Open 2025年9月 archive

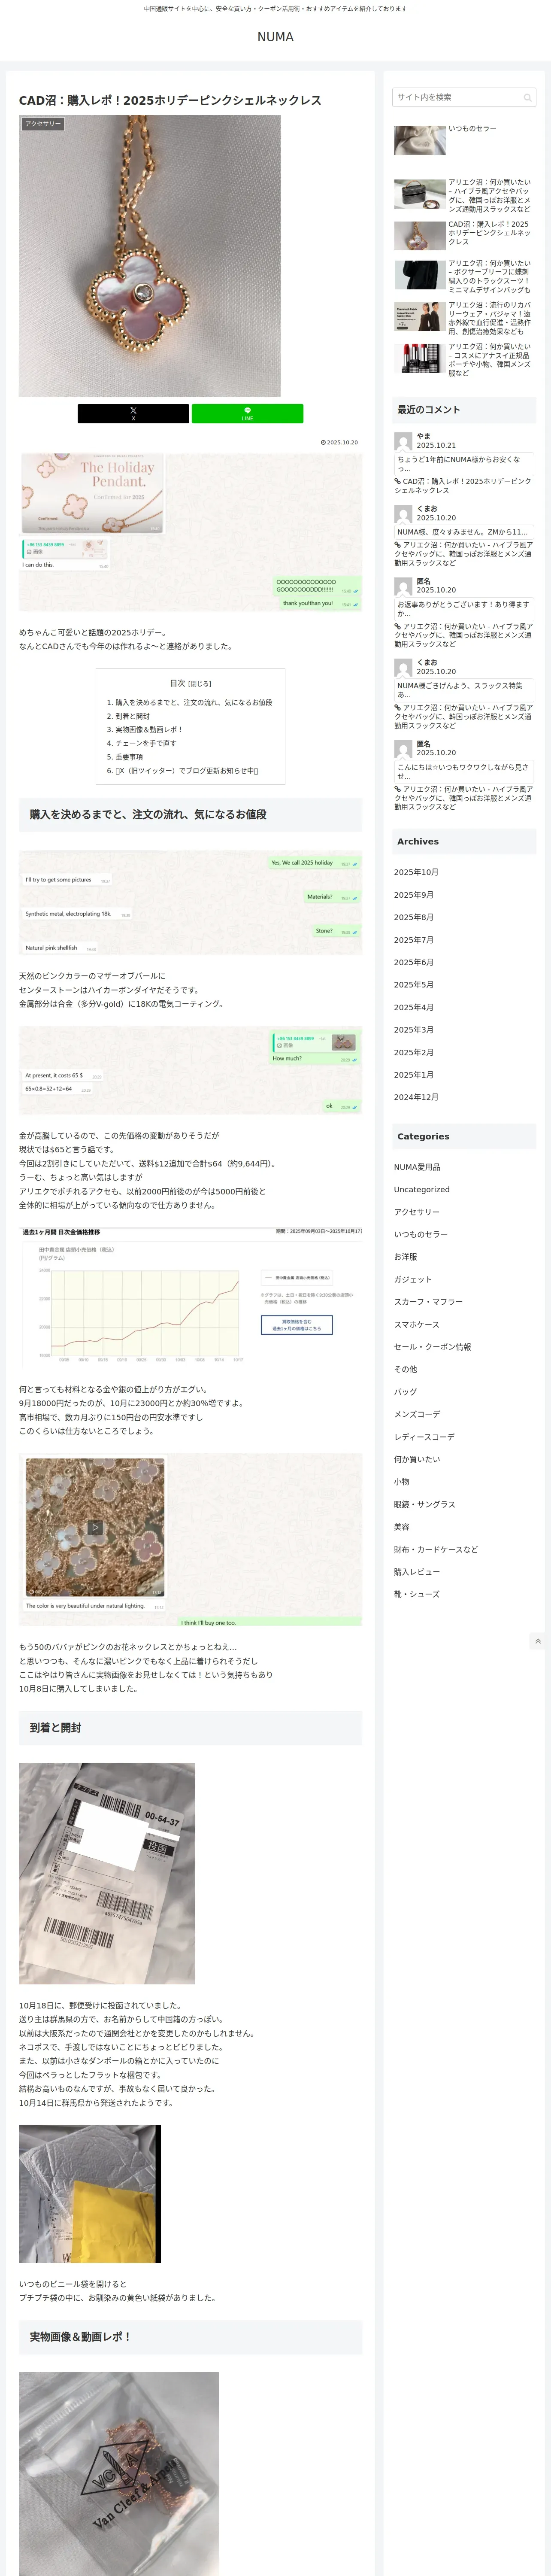tap(414, 895)
